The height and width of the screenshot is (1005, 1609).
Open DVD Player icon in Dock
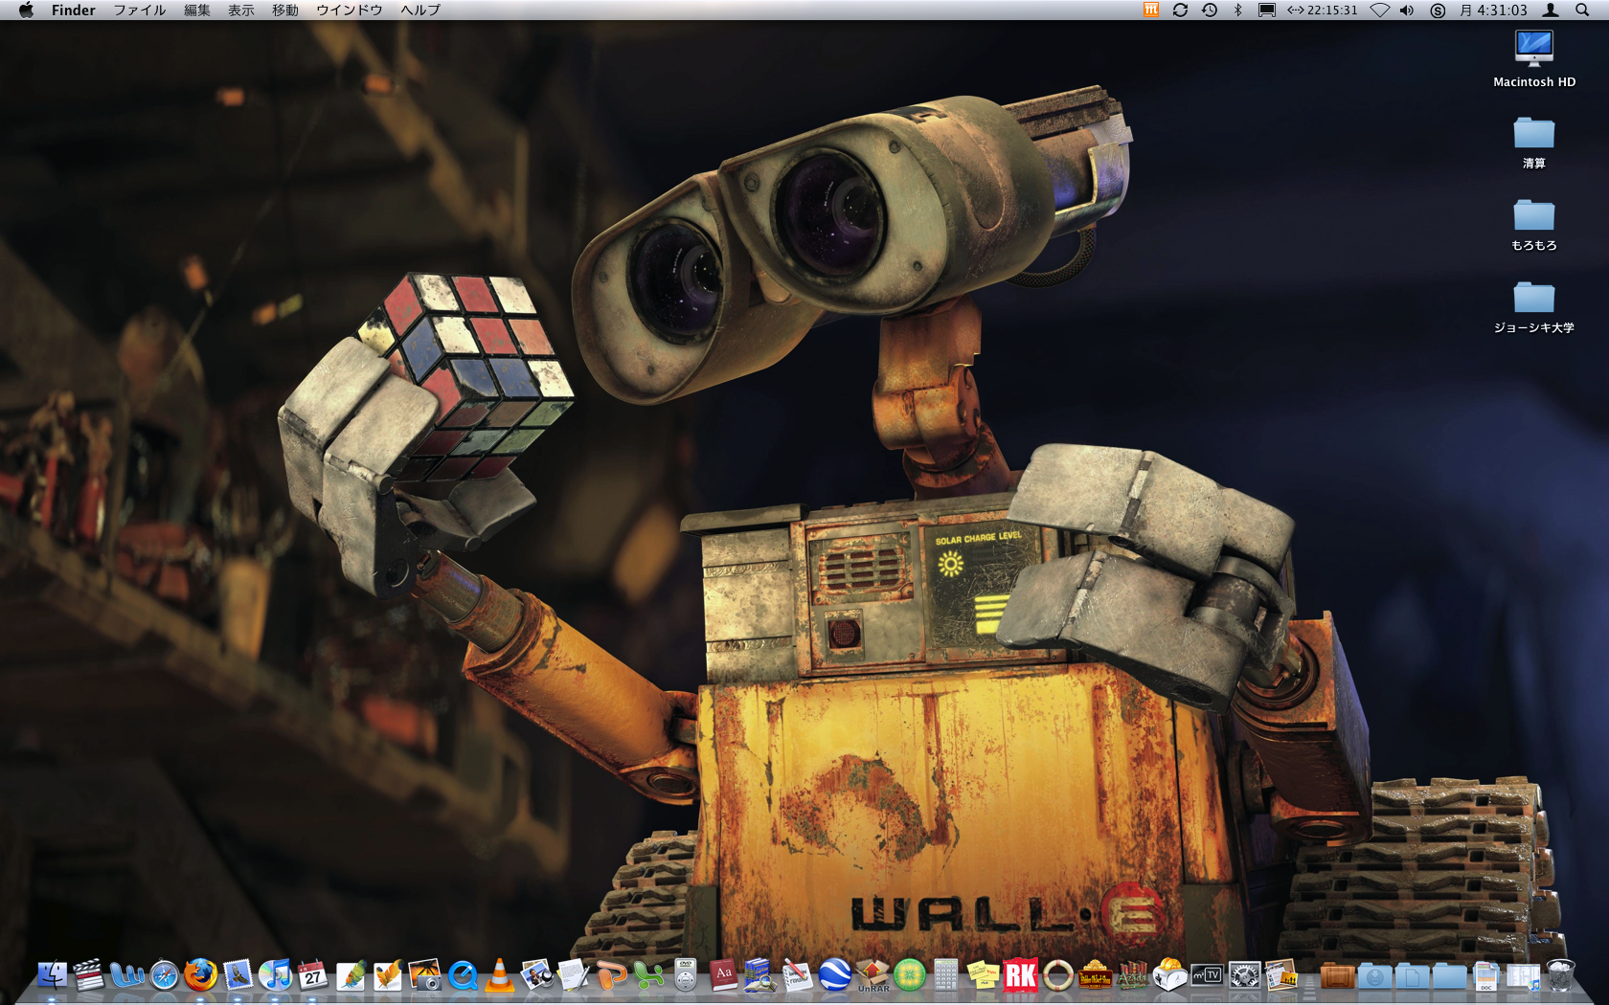pos(686,975)
